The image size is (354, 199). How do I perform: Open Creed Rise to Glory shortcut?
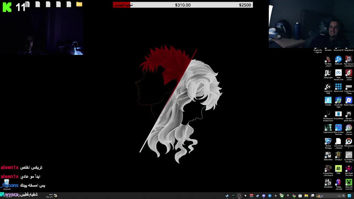pyautogui.click(x=349, y=89)
